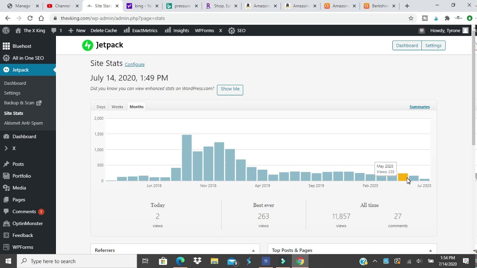477x268 pixels.
Task: Open Microsoft Store from taskbar
Action: coord(163,261)
